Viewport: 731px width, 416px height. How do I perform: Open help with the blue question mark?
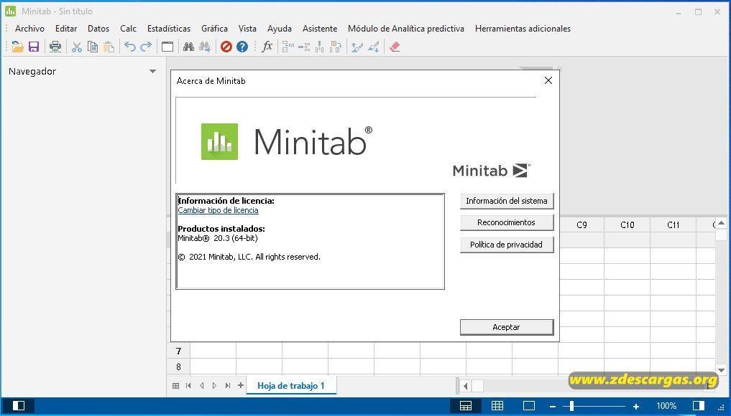(x=242, y=47)
